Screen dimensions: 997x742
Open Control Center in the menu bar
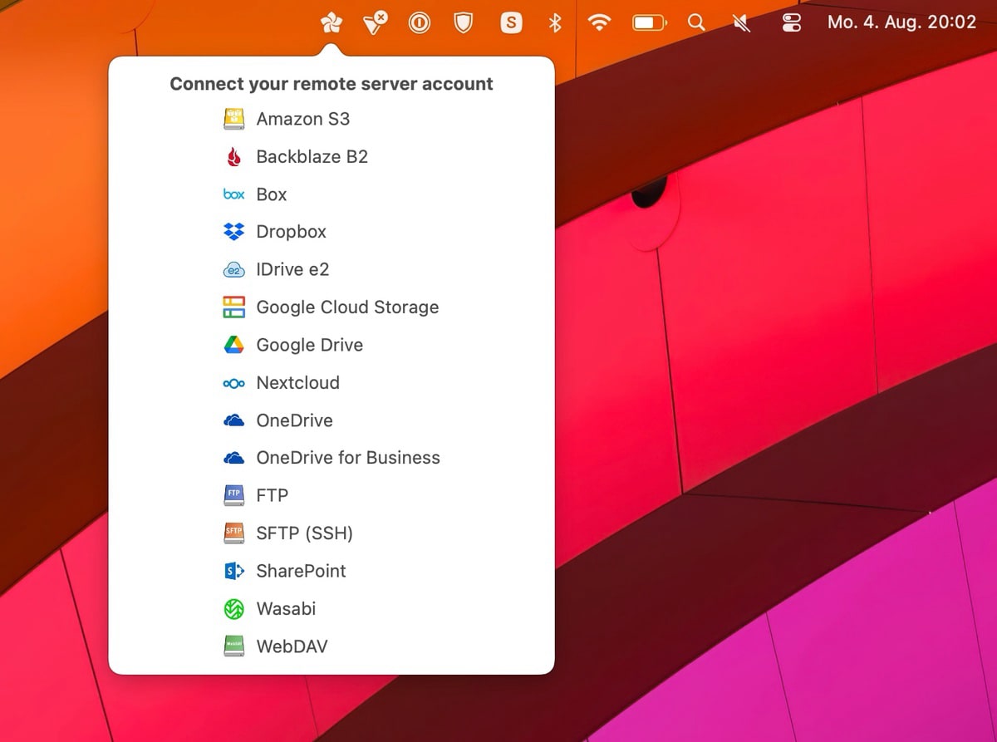[791, 23]
